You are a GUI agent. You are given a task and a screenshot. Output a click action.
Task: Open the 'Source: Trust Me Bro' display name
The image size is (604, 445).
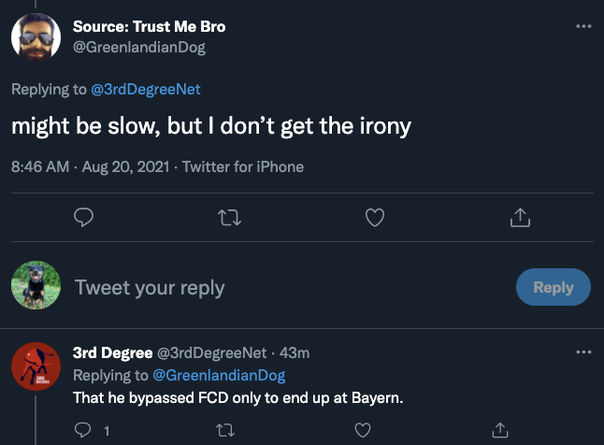click(x=149, y=26)
